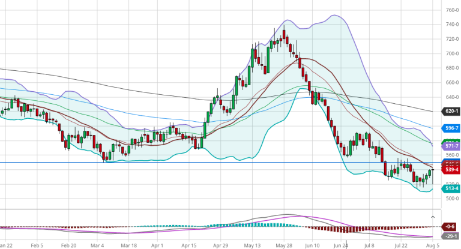The image size is (461, 249).
Task: Select the 513-4 teal lower band label
Action: pyautogui.click(x=451, y=188)
